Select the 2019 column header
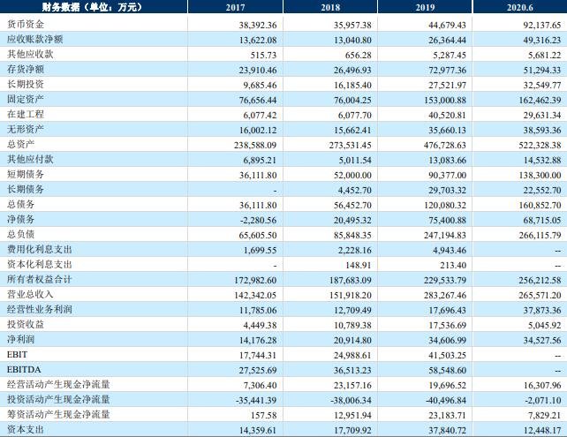 (x=425, y=7)
